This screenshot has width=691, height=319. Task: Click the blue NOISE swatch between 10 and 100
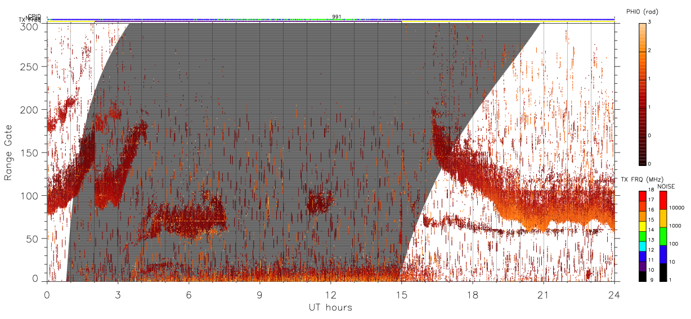coord(662,254)
